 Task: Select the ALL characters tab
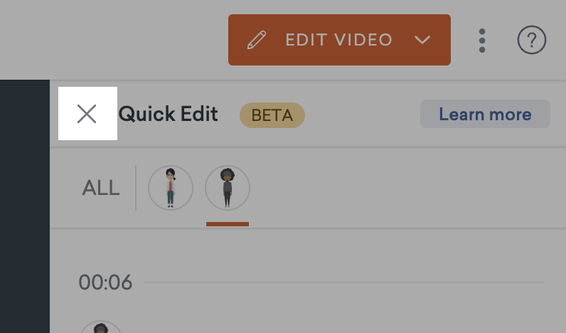pyautogui.click(x=101, y=188)
